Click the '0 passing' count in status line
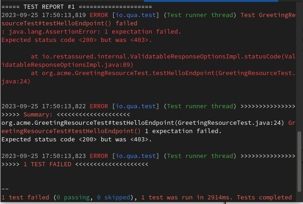Viewport: 303px width, 204px height. (74, 198)
